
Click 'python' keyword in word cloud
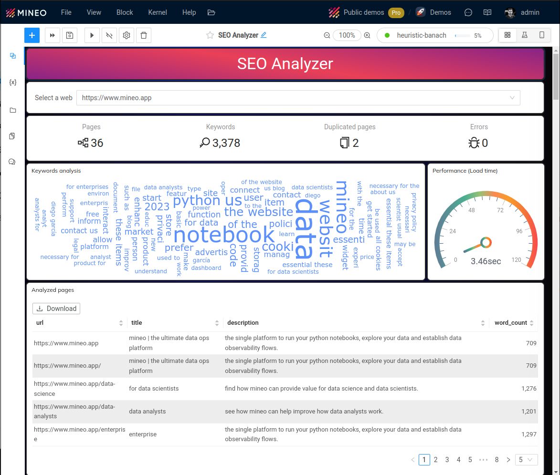click(196, 201)
